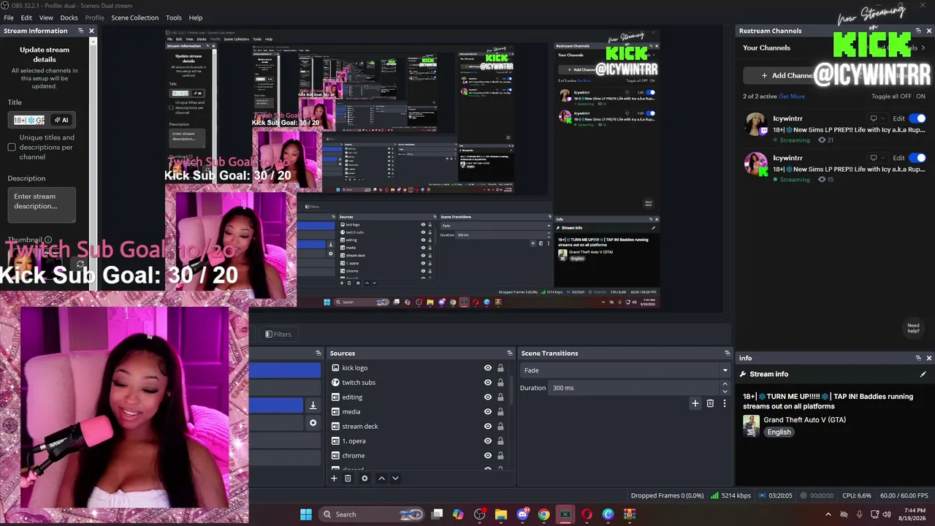This screenshot has height=526, width=935.
Task: Enable unique titles and descriptions per channel
Action: [12, 148]
